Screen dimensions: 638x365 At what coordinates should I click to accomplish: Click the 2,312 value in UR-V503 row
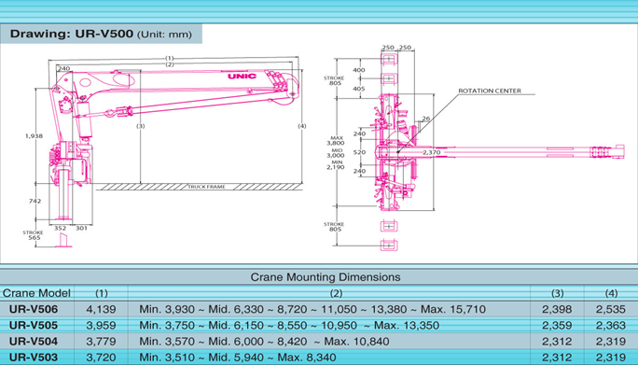[557, 358]
